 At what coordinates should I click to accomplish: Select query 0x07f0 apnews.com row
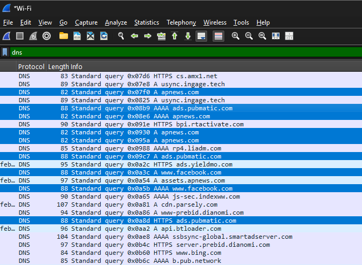tap(181, 92)
